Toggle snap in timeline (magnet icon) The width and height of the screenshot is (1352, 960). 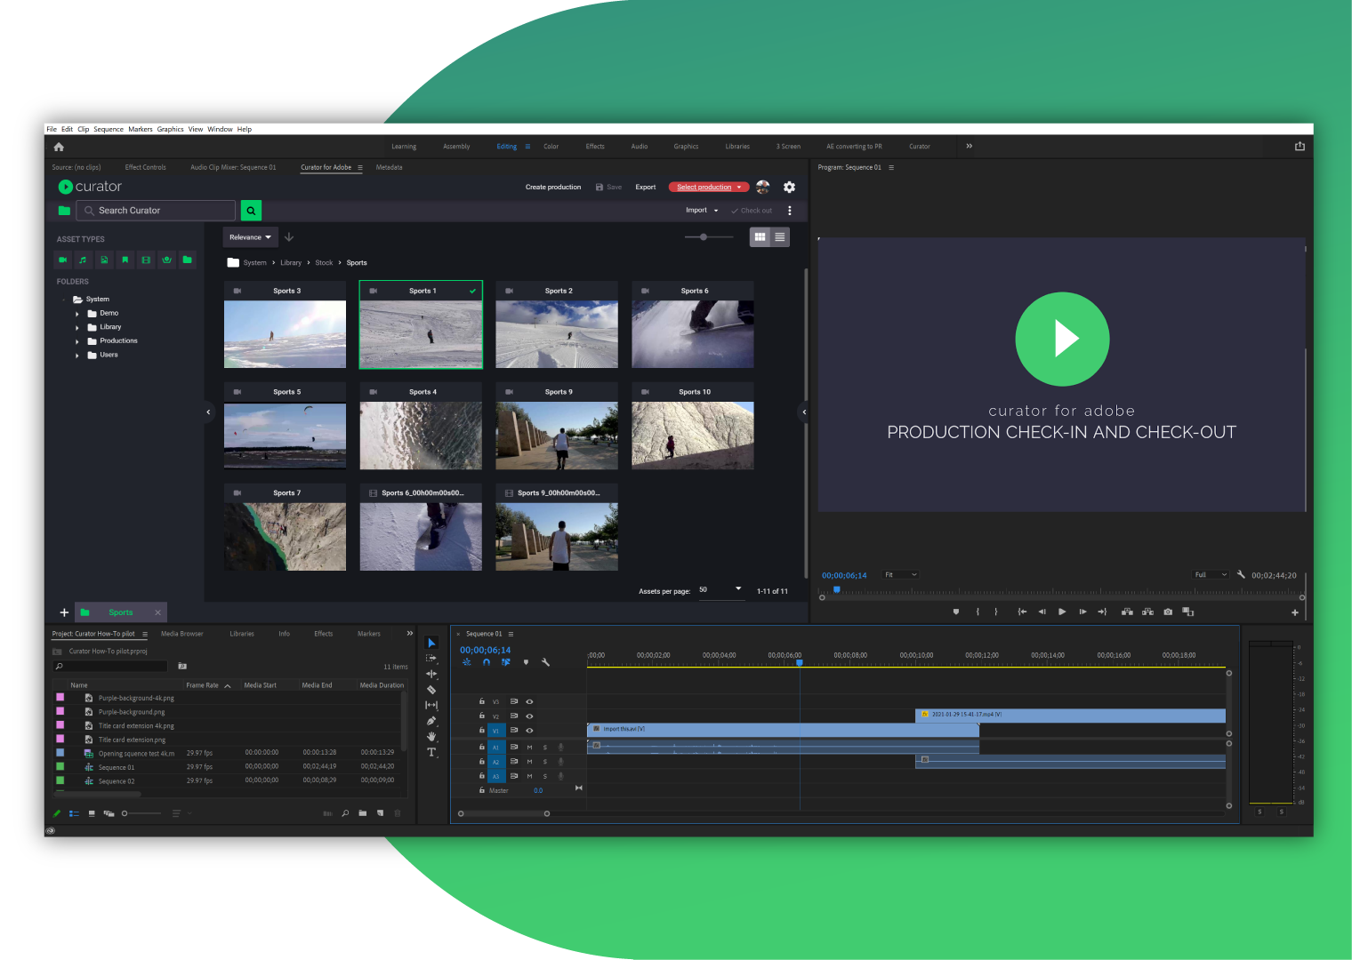pos(487,662)
